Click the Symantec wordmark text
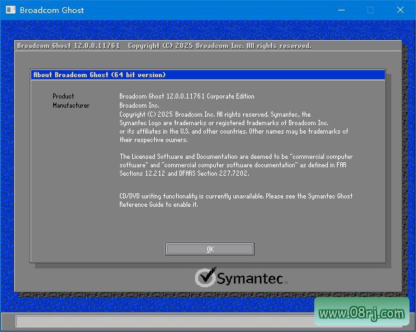Image resolution: width=416 pixels, height=332 pixels. pyautogui.click(x=249, y=279)
